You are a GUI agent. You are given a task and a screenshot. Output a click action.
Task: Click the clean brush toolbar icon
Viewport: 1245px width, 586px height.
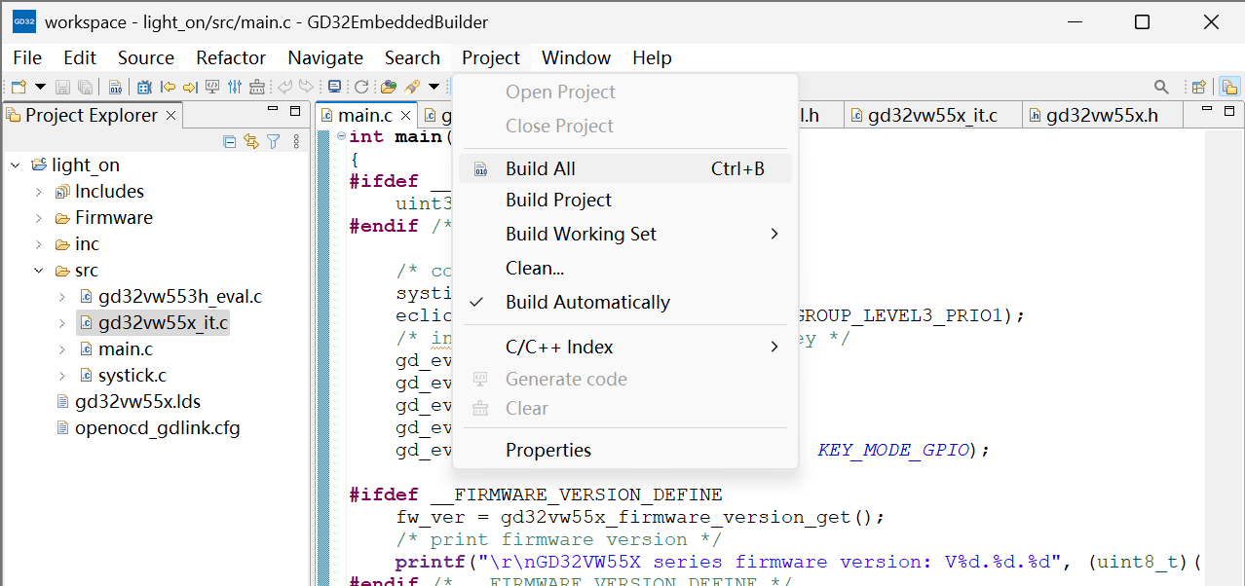point(257,87)
